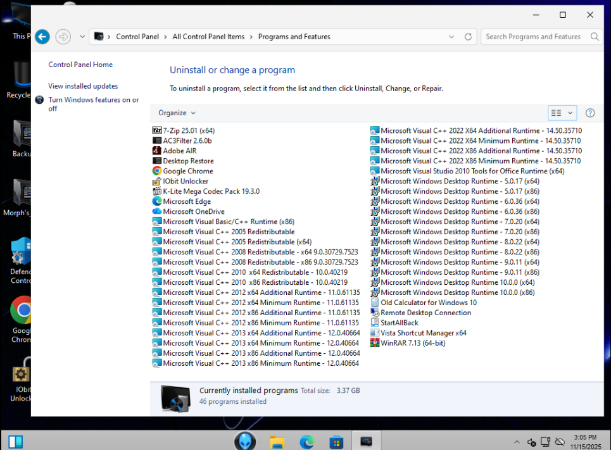Click the Alienware head taskbar icon

245,441
